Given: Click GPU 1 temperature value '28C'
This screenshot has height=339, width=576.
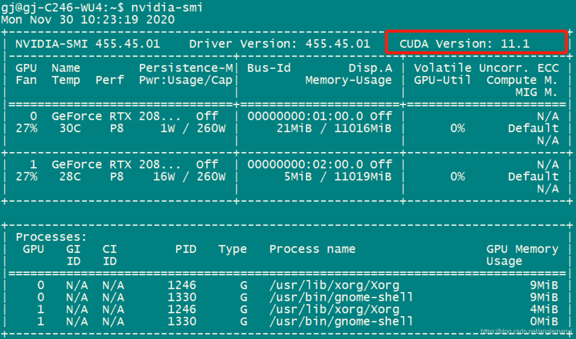Looking at the screenshot, I should pyautogui.click(x=70, y=176).
